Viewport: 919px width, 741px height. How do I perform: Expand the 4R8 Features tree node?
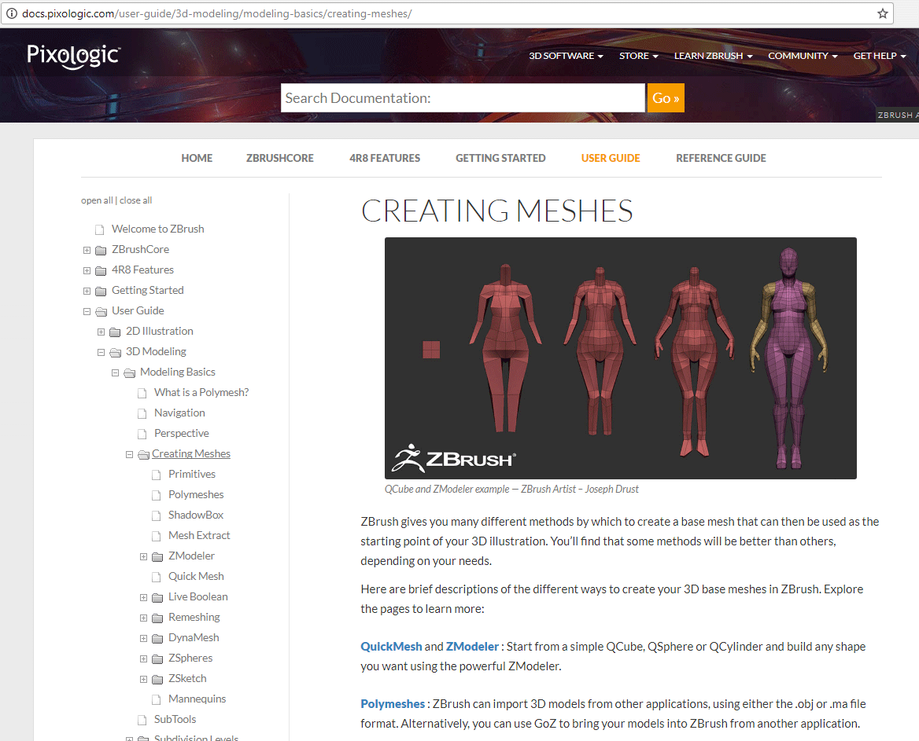(87, 271)
